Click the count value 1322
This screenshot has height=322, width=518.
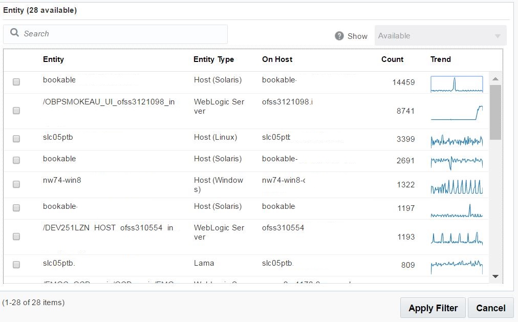pyautogui.click(x=406, y=185)
